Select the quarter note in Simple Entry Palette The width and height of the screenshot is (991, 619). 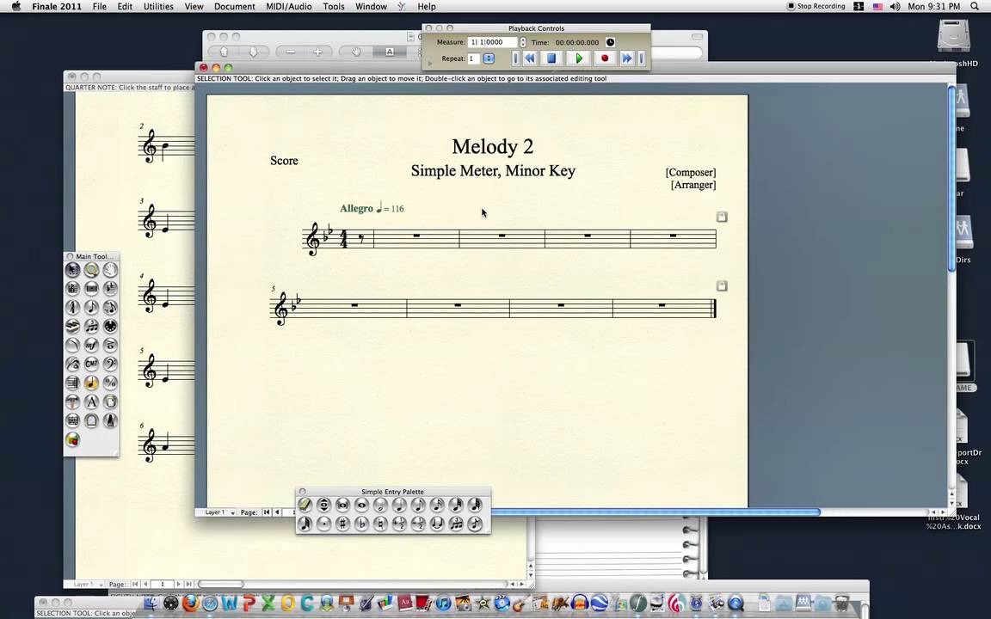[x=399, y=505]
